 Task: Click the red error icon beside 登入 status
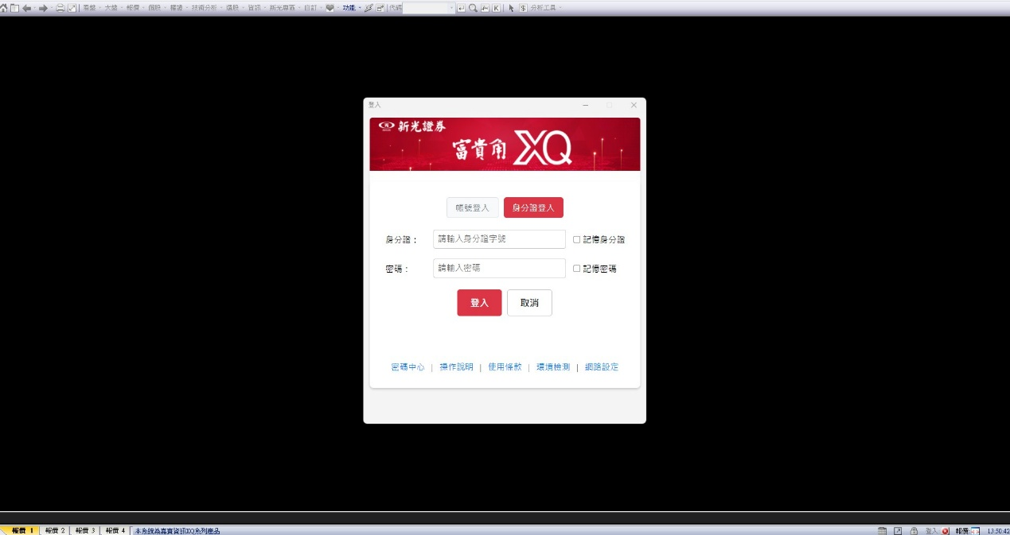coord(946,530)
